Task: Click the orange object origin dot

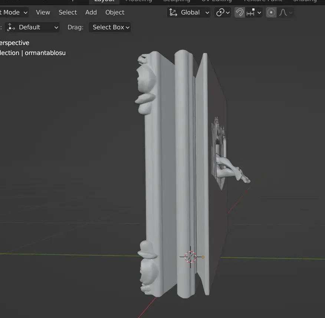Action: (203, 257)
